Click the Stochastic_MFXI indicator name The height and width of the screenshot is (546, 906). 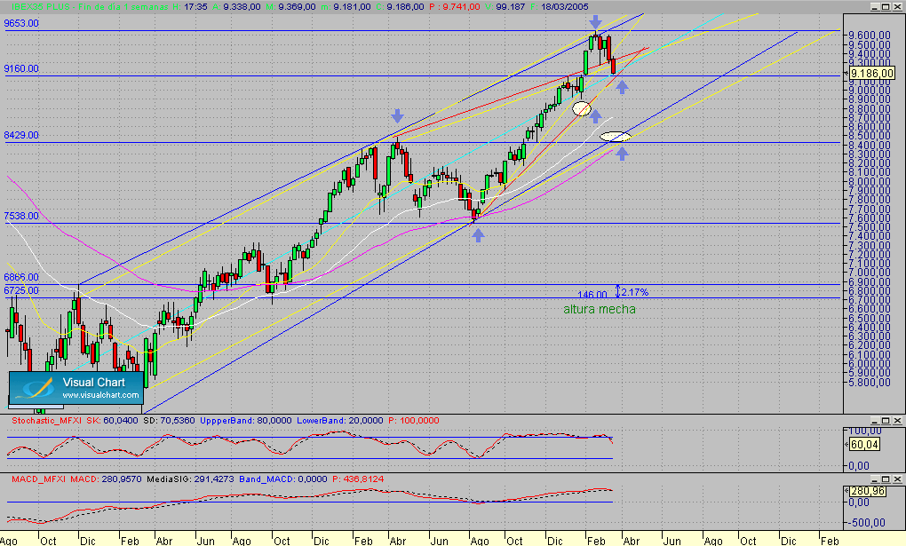click(x=47, y=421)
